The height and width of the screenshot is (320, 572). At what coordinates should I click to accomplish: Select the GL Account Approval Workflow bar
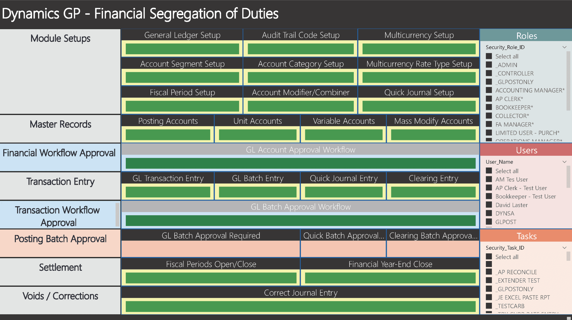pos(300,163)
